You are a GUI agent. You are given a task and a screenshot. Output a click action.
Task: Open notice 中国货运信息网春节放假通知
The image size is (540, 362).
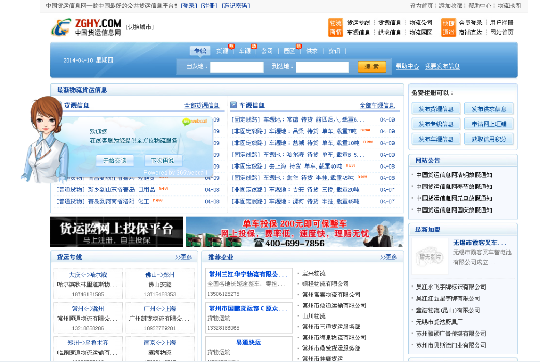click(x=454, y=187)
